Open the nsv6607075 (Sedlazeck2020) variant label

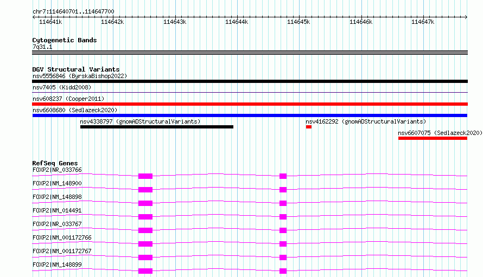pos(440,133)
